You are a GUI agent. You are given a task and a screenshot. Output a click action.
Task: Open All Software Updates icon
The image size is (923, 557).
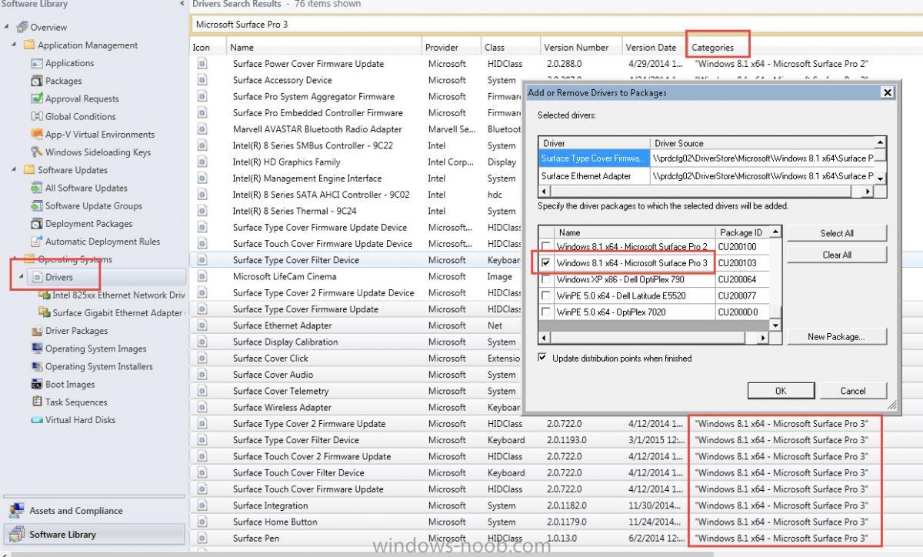[x=37, y=188]
